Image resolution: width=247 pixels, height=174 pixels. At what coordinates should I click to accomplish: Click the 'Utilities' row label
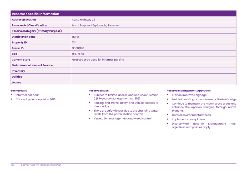17,77
